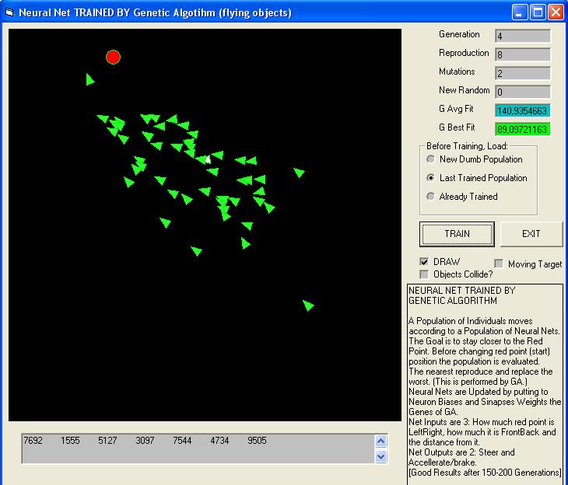Uncheck the DRAW checkbox
This screenshot has height=485, width=568.
424,261
